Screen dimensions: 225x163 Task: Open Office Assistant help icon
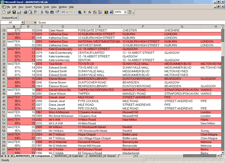pyautogui.click(x=130, y=12)
